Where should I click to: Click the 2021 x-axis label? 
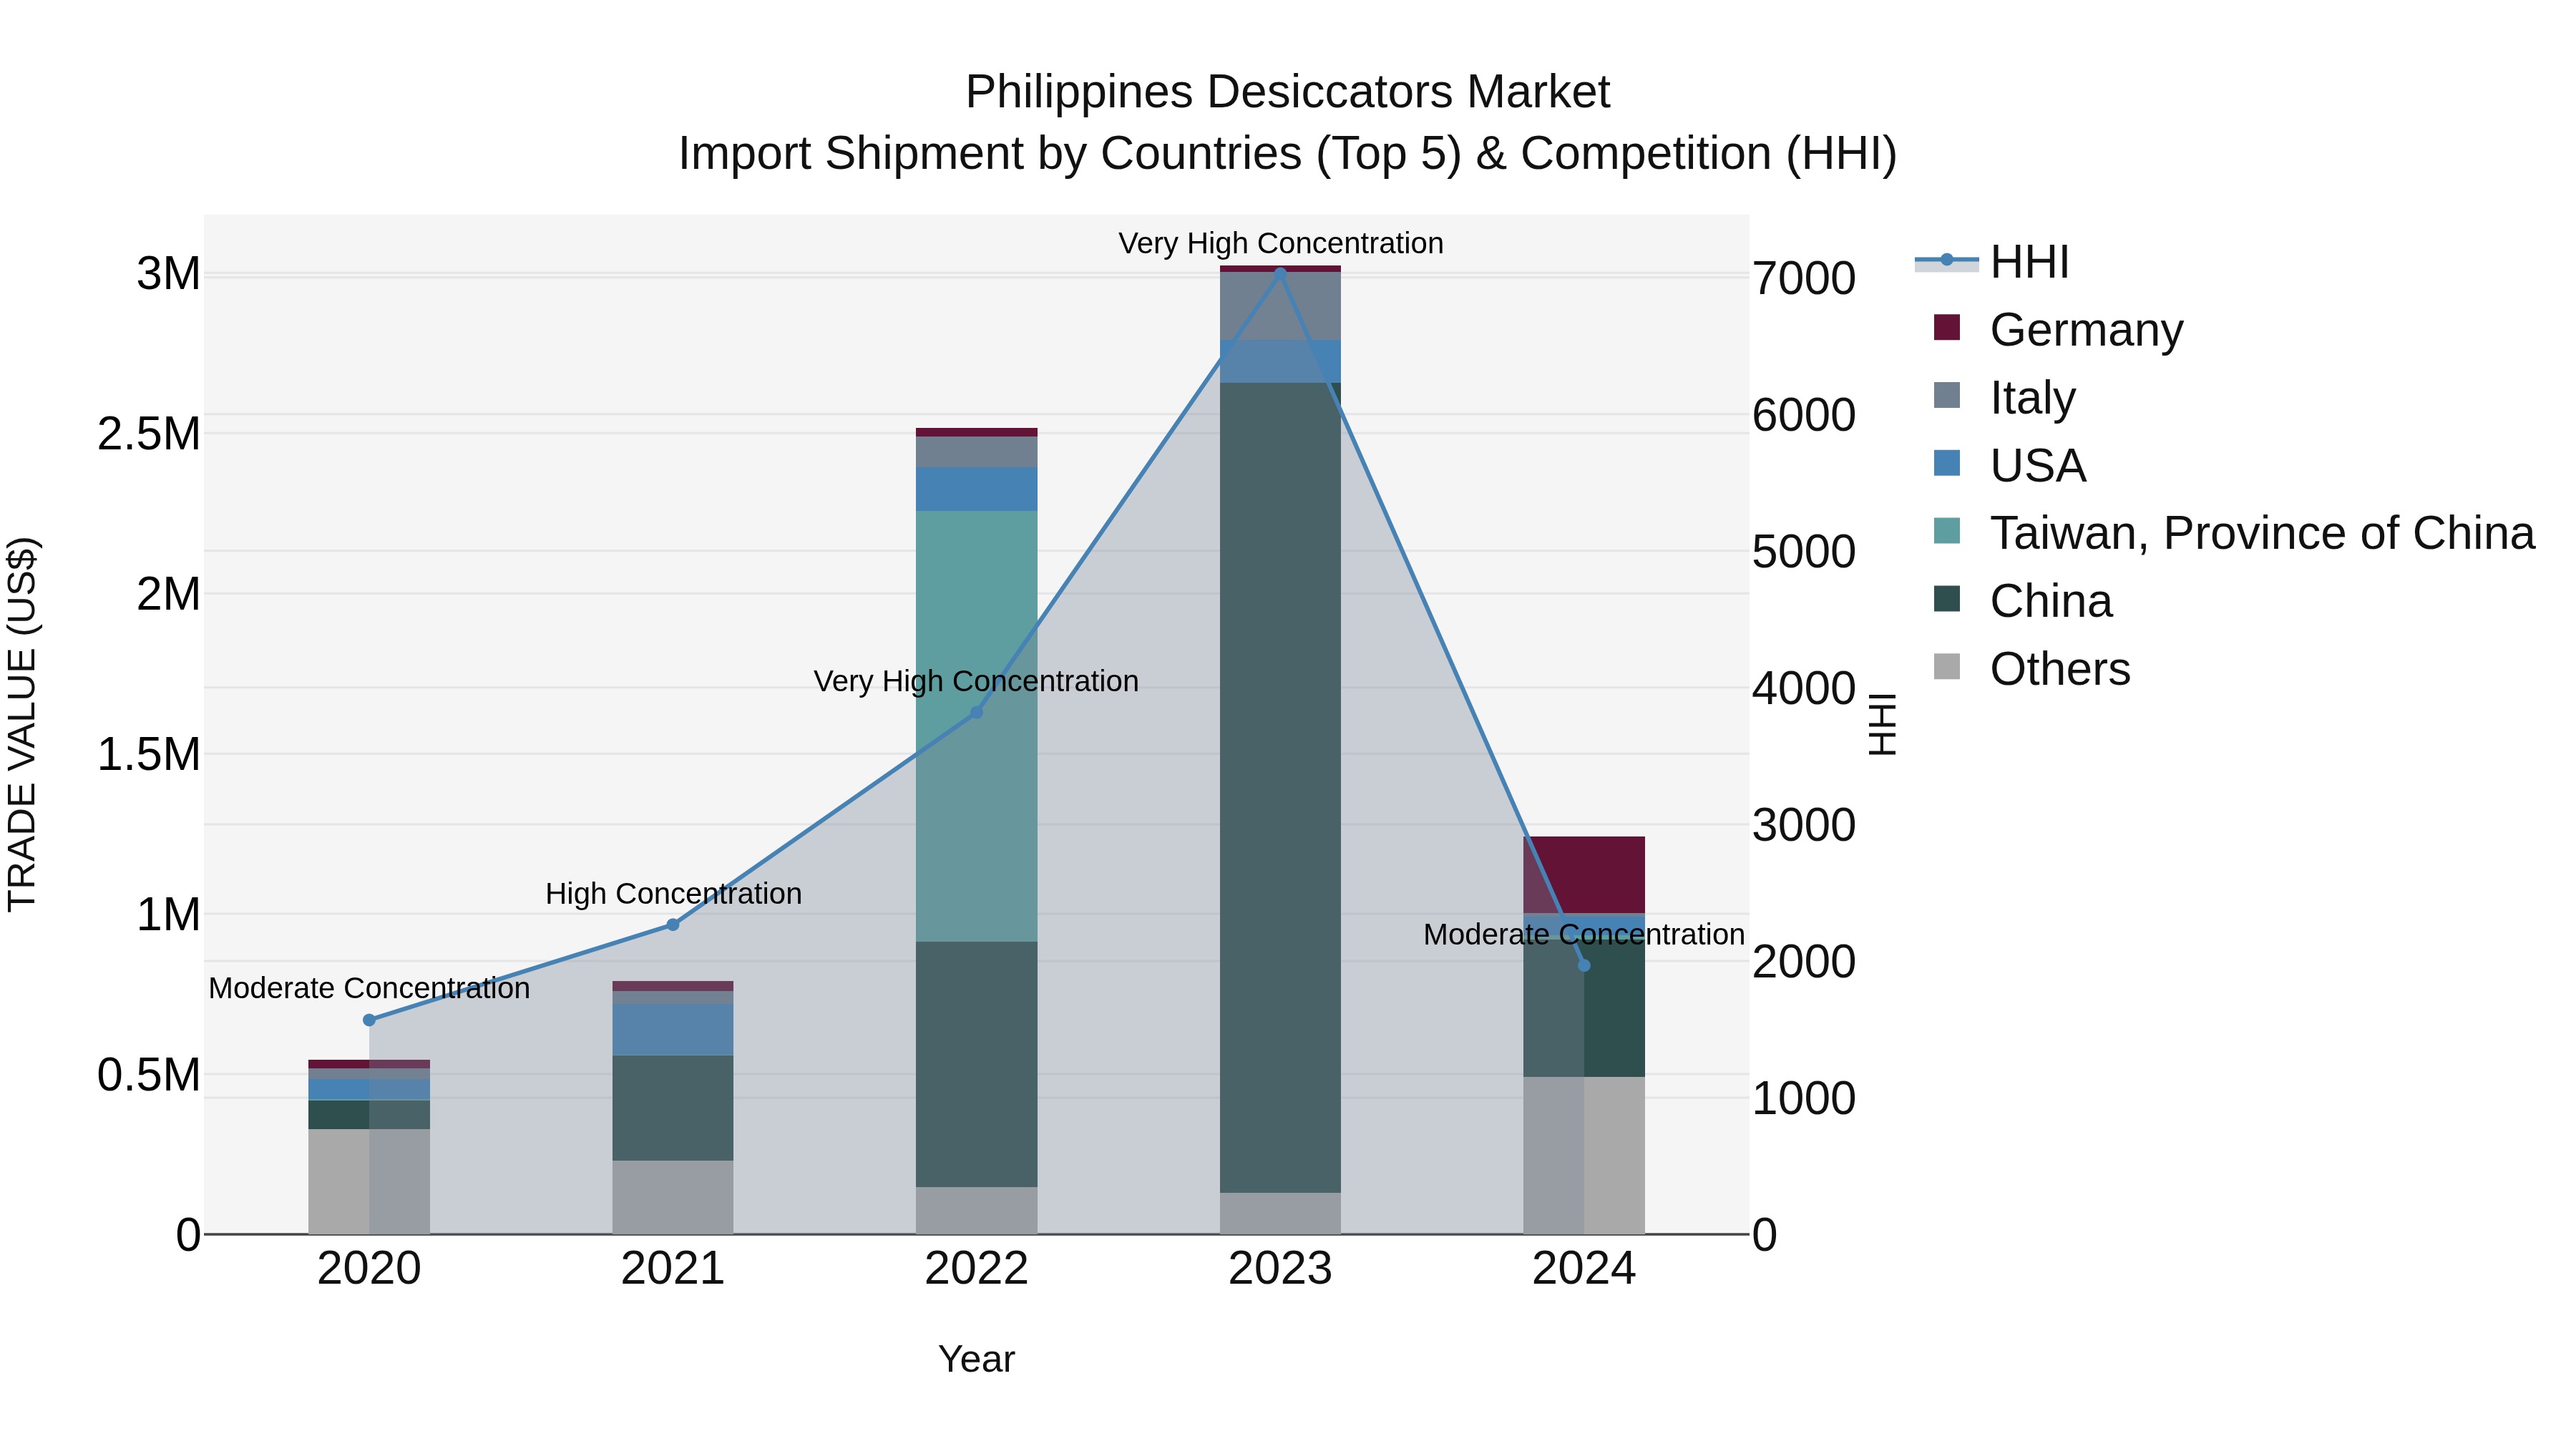(673, 1269)
